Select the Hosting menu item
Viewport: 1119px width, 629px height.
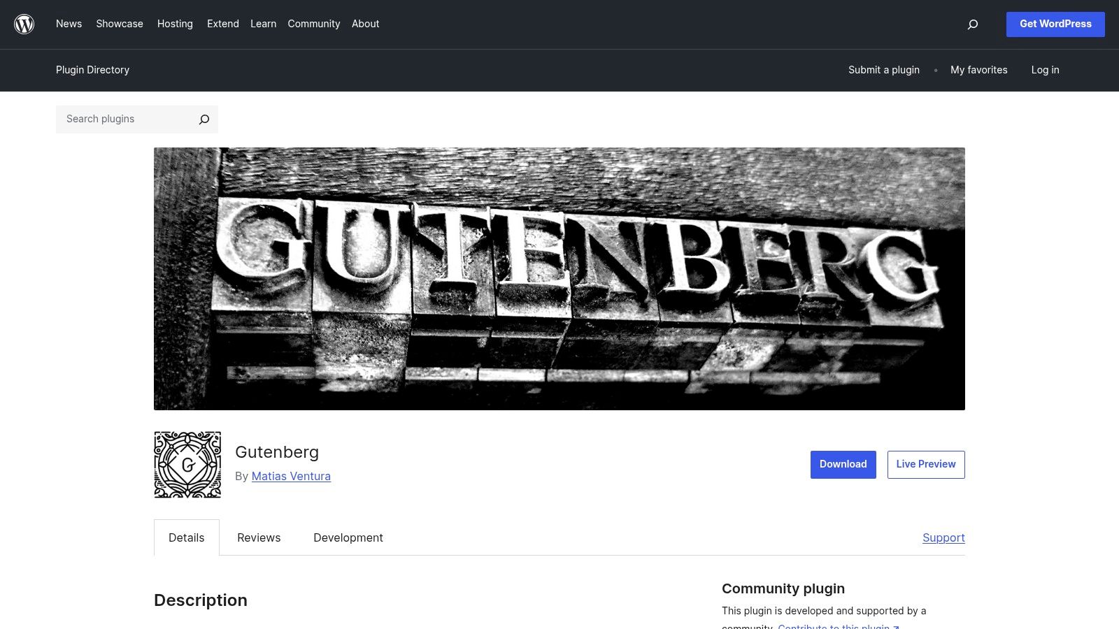click(x=175, y=24)
